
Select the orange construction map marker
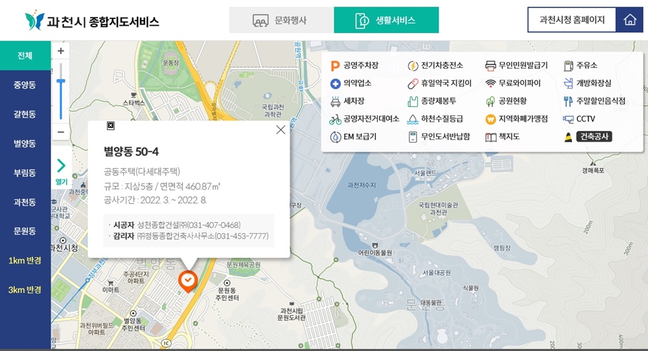(x=188, y=281)
